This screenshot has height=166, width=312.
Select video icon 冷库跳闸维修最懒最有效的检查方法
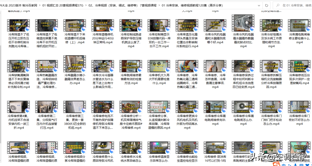tap(131, 66)
